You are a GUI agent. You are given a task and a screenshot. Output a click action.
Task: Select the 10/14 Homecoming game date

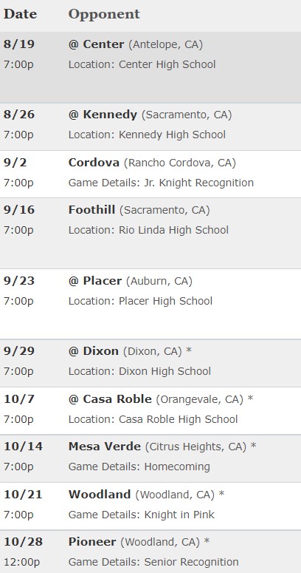tap(23, 446)
